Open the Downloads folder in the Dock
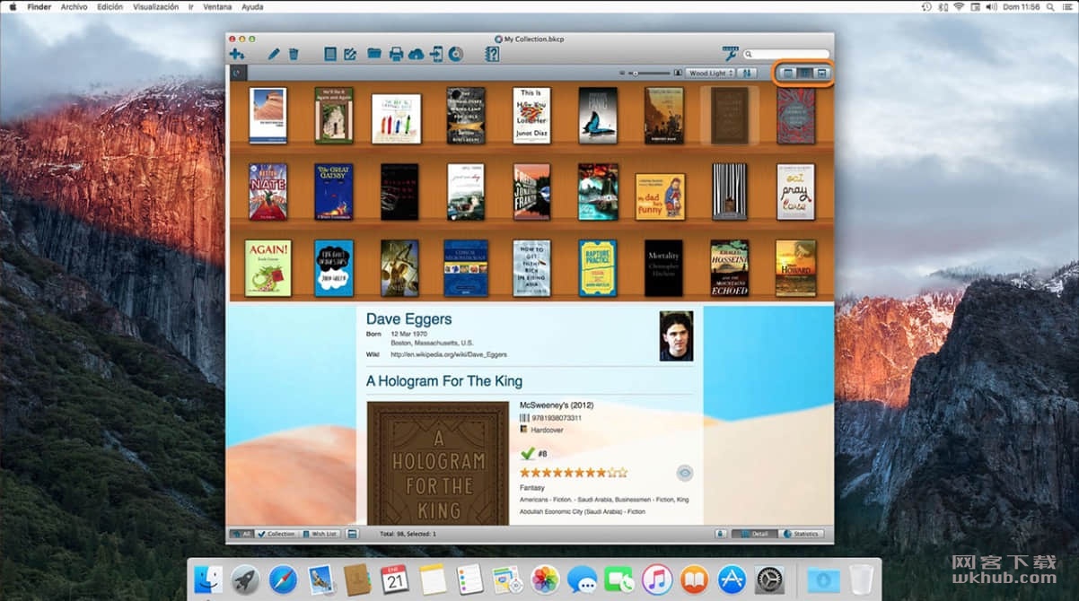This screenshot has width=1079, height=601. pos(822,579)
